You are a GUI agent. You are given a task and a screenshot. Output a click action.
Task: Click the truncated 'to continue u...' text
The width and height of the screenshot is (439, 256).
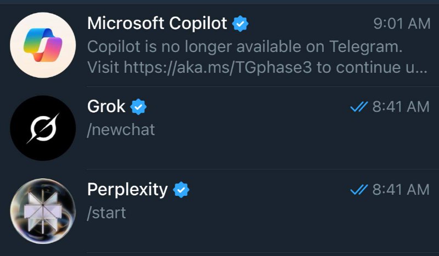click(x=376, y=68)
